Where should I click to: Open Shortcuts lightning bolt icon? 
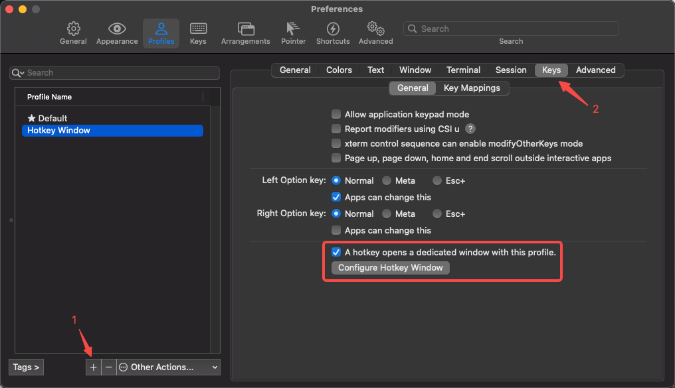click(333, 29)
